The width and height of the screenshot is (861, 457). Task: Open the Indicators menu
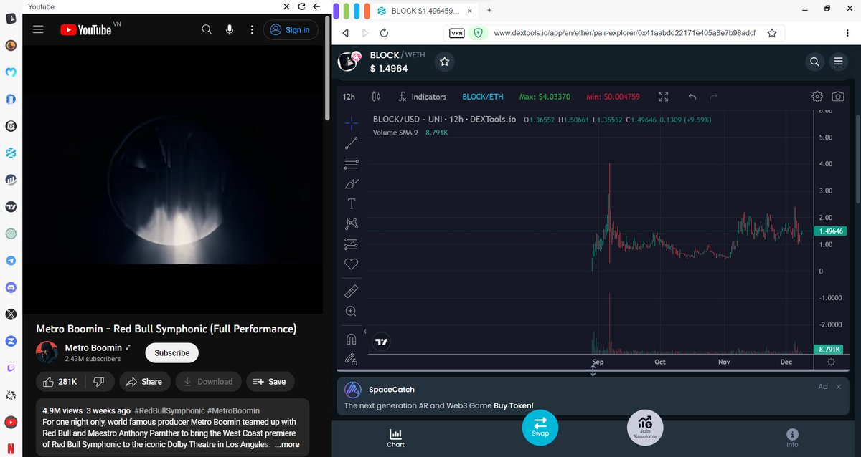tap(422, 97)
